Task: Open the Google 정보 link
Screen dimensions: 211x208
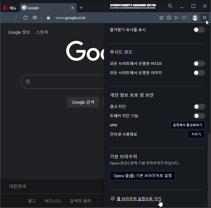Action: [19, 32]
